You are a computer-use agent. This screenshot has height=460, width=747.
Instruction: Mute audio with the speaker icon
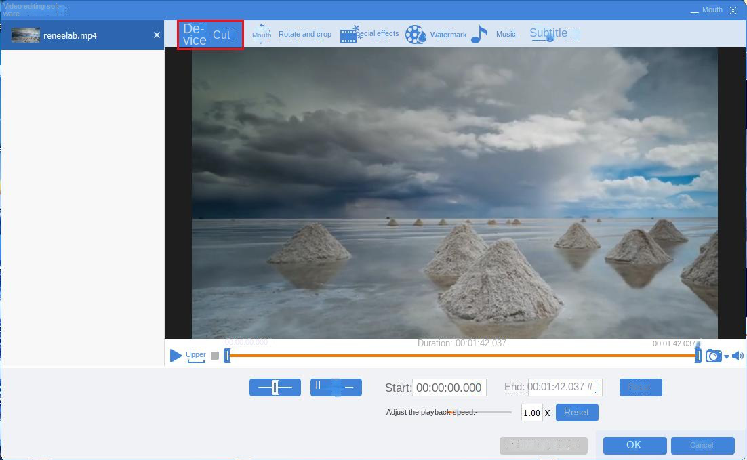pyautogui.click(x=738, y=356)
